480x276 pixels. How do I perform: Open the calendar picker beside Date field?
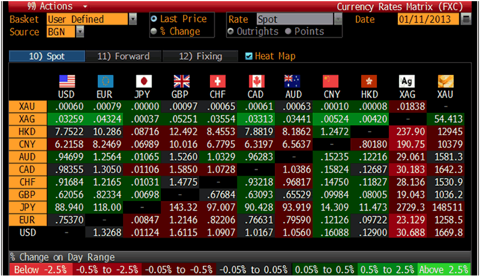pos(467,19)
